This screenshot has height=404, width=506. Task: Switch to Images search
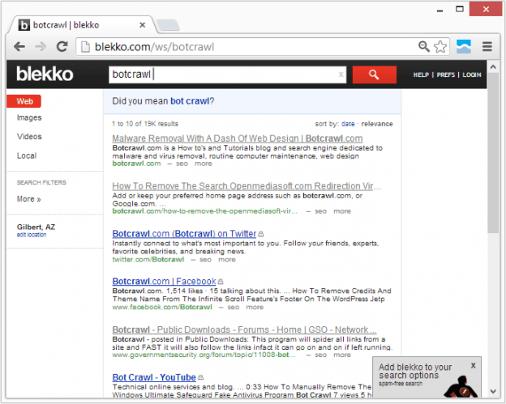(x=29, y=117)
